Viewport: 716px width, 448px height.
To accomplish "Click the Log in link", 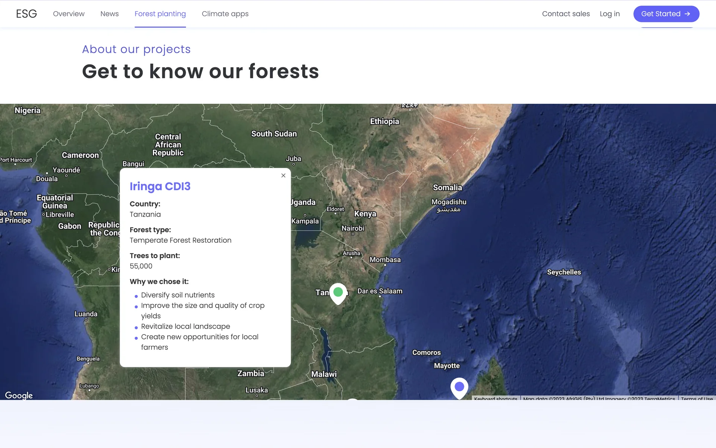I will (x=609, y=14).
